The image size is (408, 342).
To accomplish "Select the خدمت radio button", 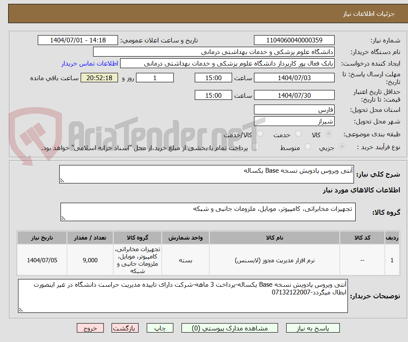I will tap(298, 133).
